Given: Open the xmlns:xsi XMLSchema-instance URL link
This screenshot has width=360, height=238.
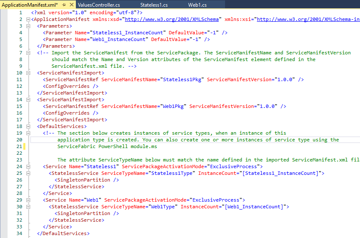Looking at the screenshot, I should click(308, 20).
